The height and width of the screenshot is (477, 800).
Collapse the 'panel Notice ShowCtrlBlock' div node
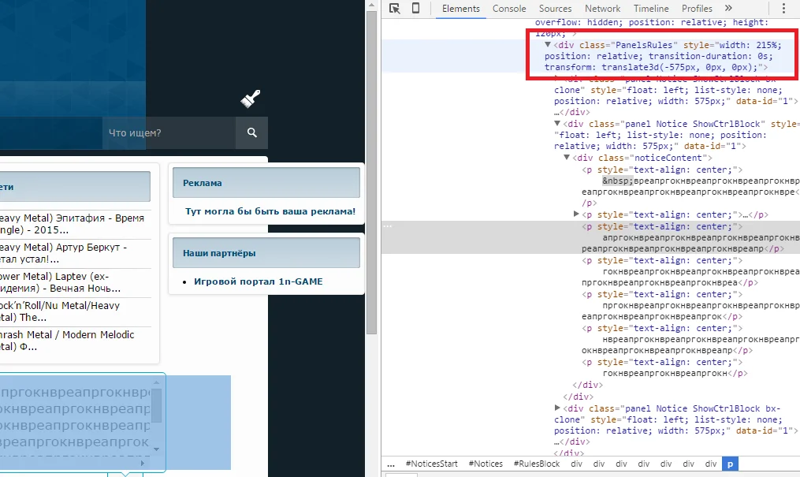(558, 124)
